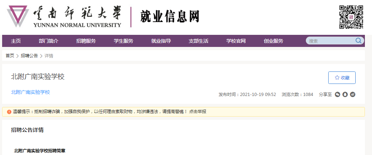The height and width of the screenshot is (155, 372).
Task: Go to 首页 in breadcrumb
Action: 10,56
